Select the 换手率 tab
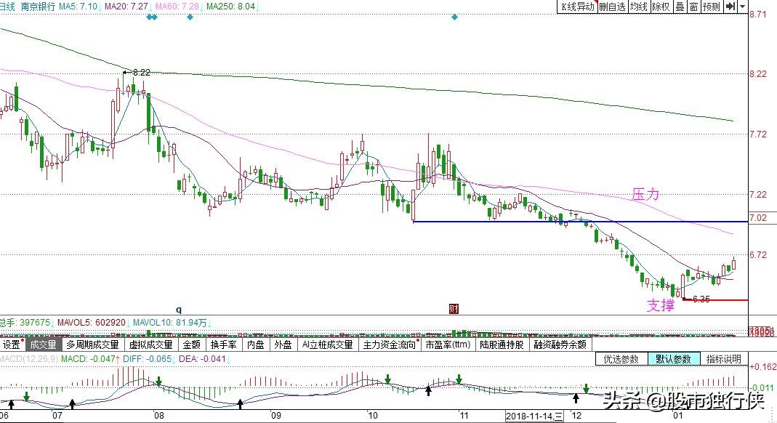Image resolution: width=777 pixels, height=423 pixels. 223,345
